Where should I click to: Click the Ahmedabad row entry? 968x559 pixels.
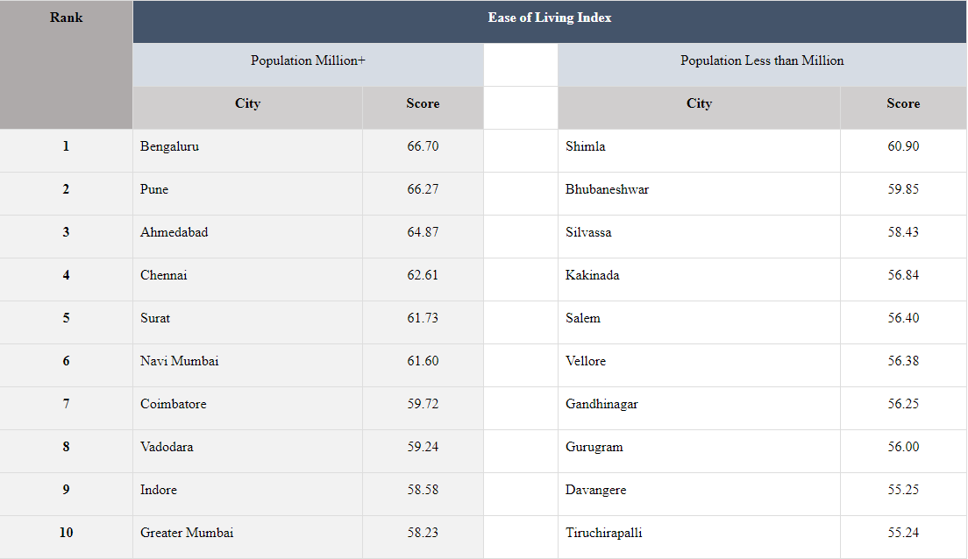coord(174,232)
